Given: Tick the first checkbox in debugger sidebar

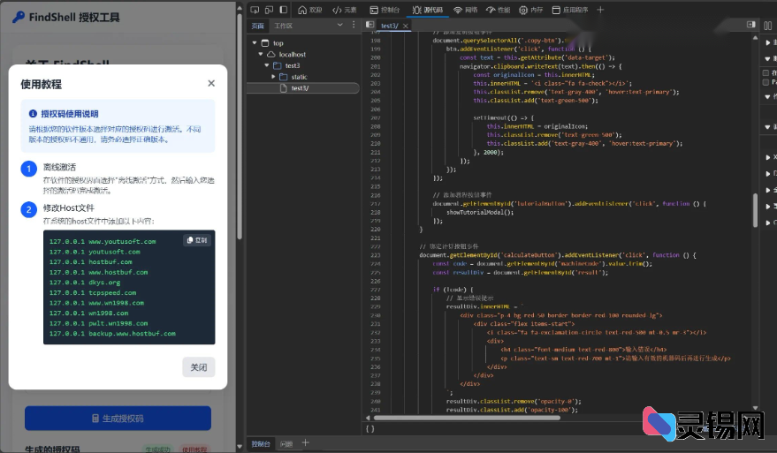Looking at the screenshot, I should (764, 72).
